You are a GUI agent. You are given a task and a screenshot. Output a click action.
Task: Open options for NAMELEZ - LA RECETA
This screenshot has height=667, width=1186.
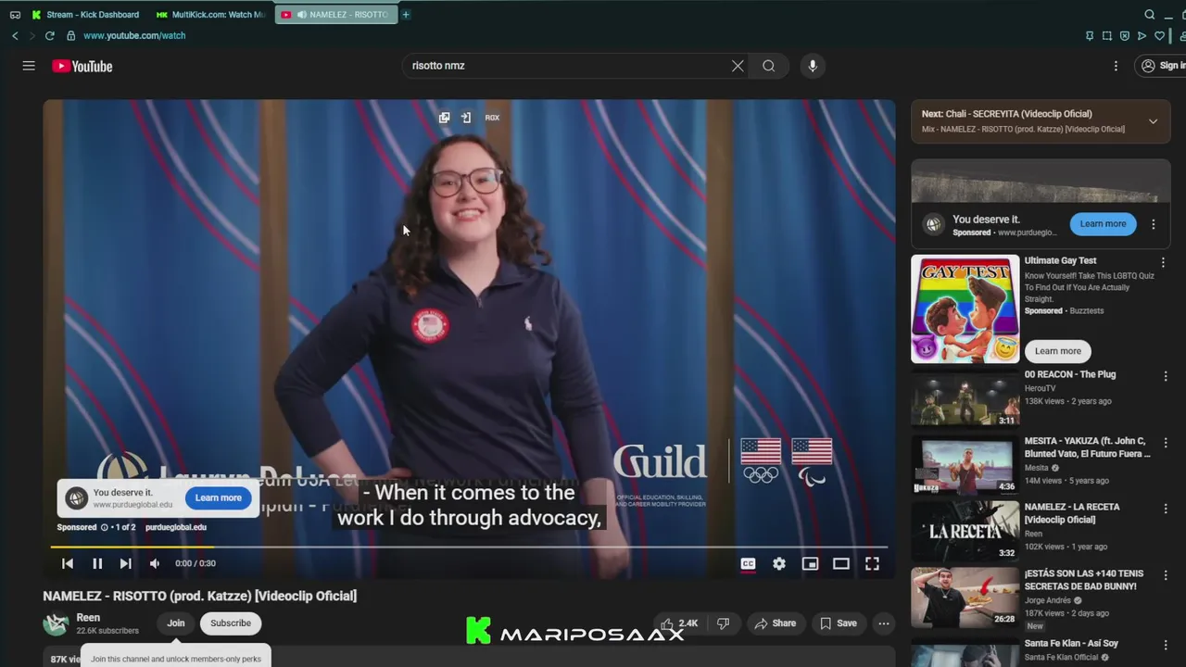[x=1165, y=510]
